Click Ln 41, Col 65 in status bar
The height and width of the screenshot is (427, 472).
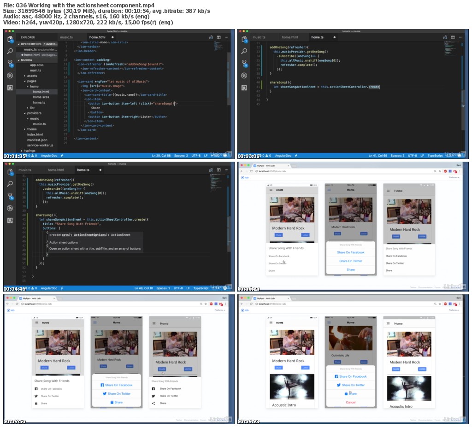[378, 156]
